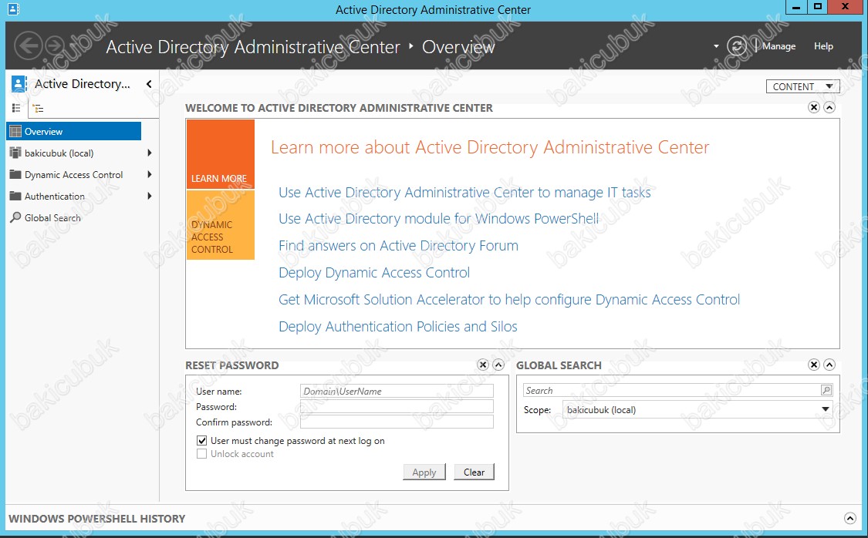Screen dimensions: 868x538
Task: Expand Dynamic Access Control submenu arrow
Action: [x=150, y=174]
